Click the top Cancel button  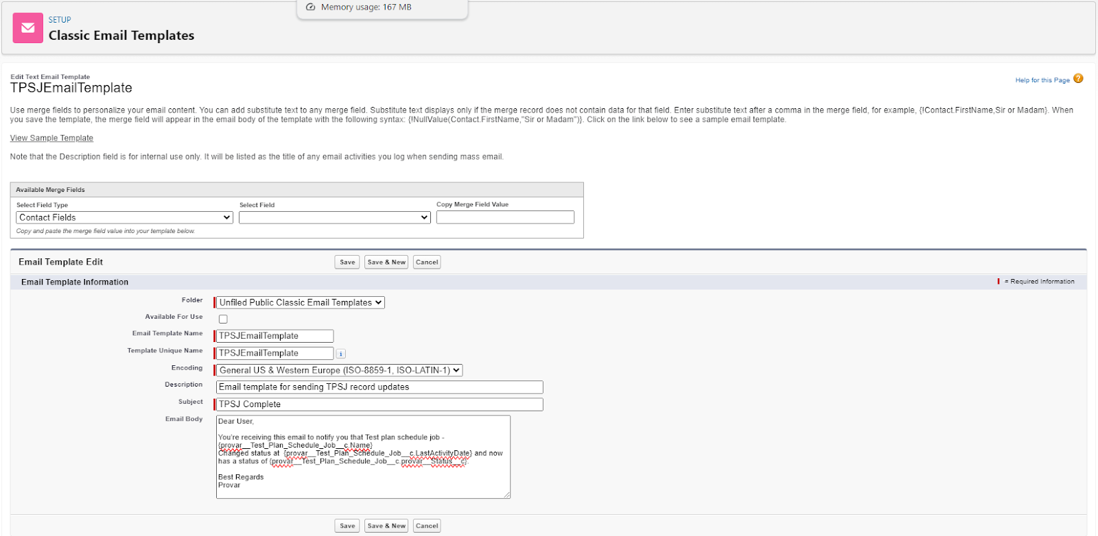(427, 262)
